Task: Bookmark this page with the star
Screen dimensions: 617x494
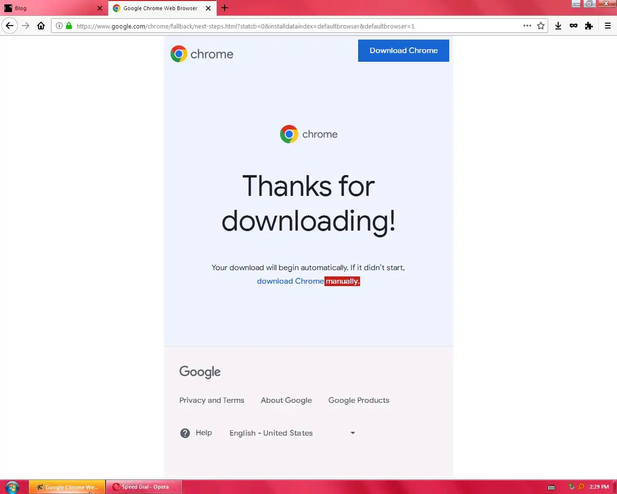Action: point(541,26)
